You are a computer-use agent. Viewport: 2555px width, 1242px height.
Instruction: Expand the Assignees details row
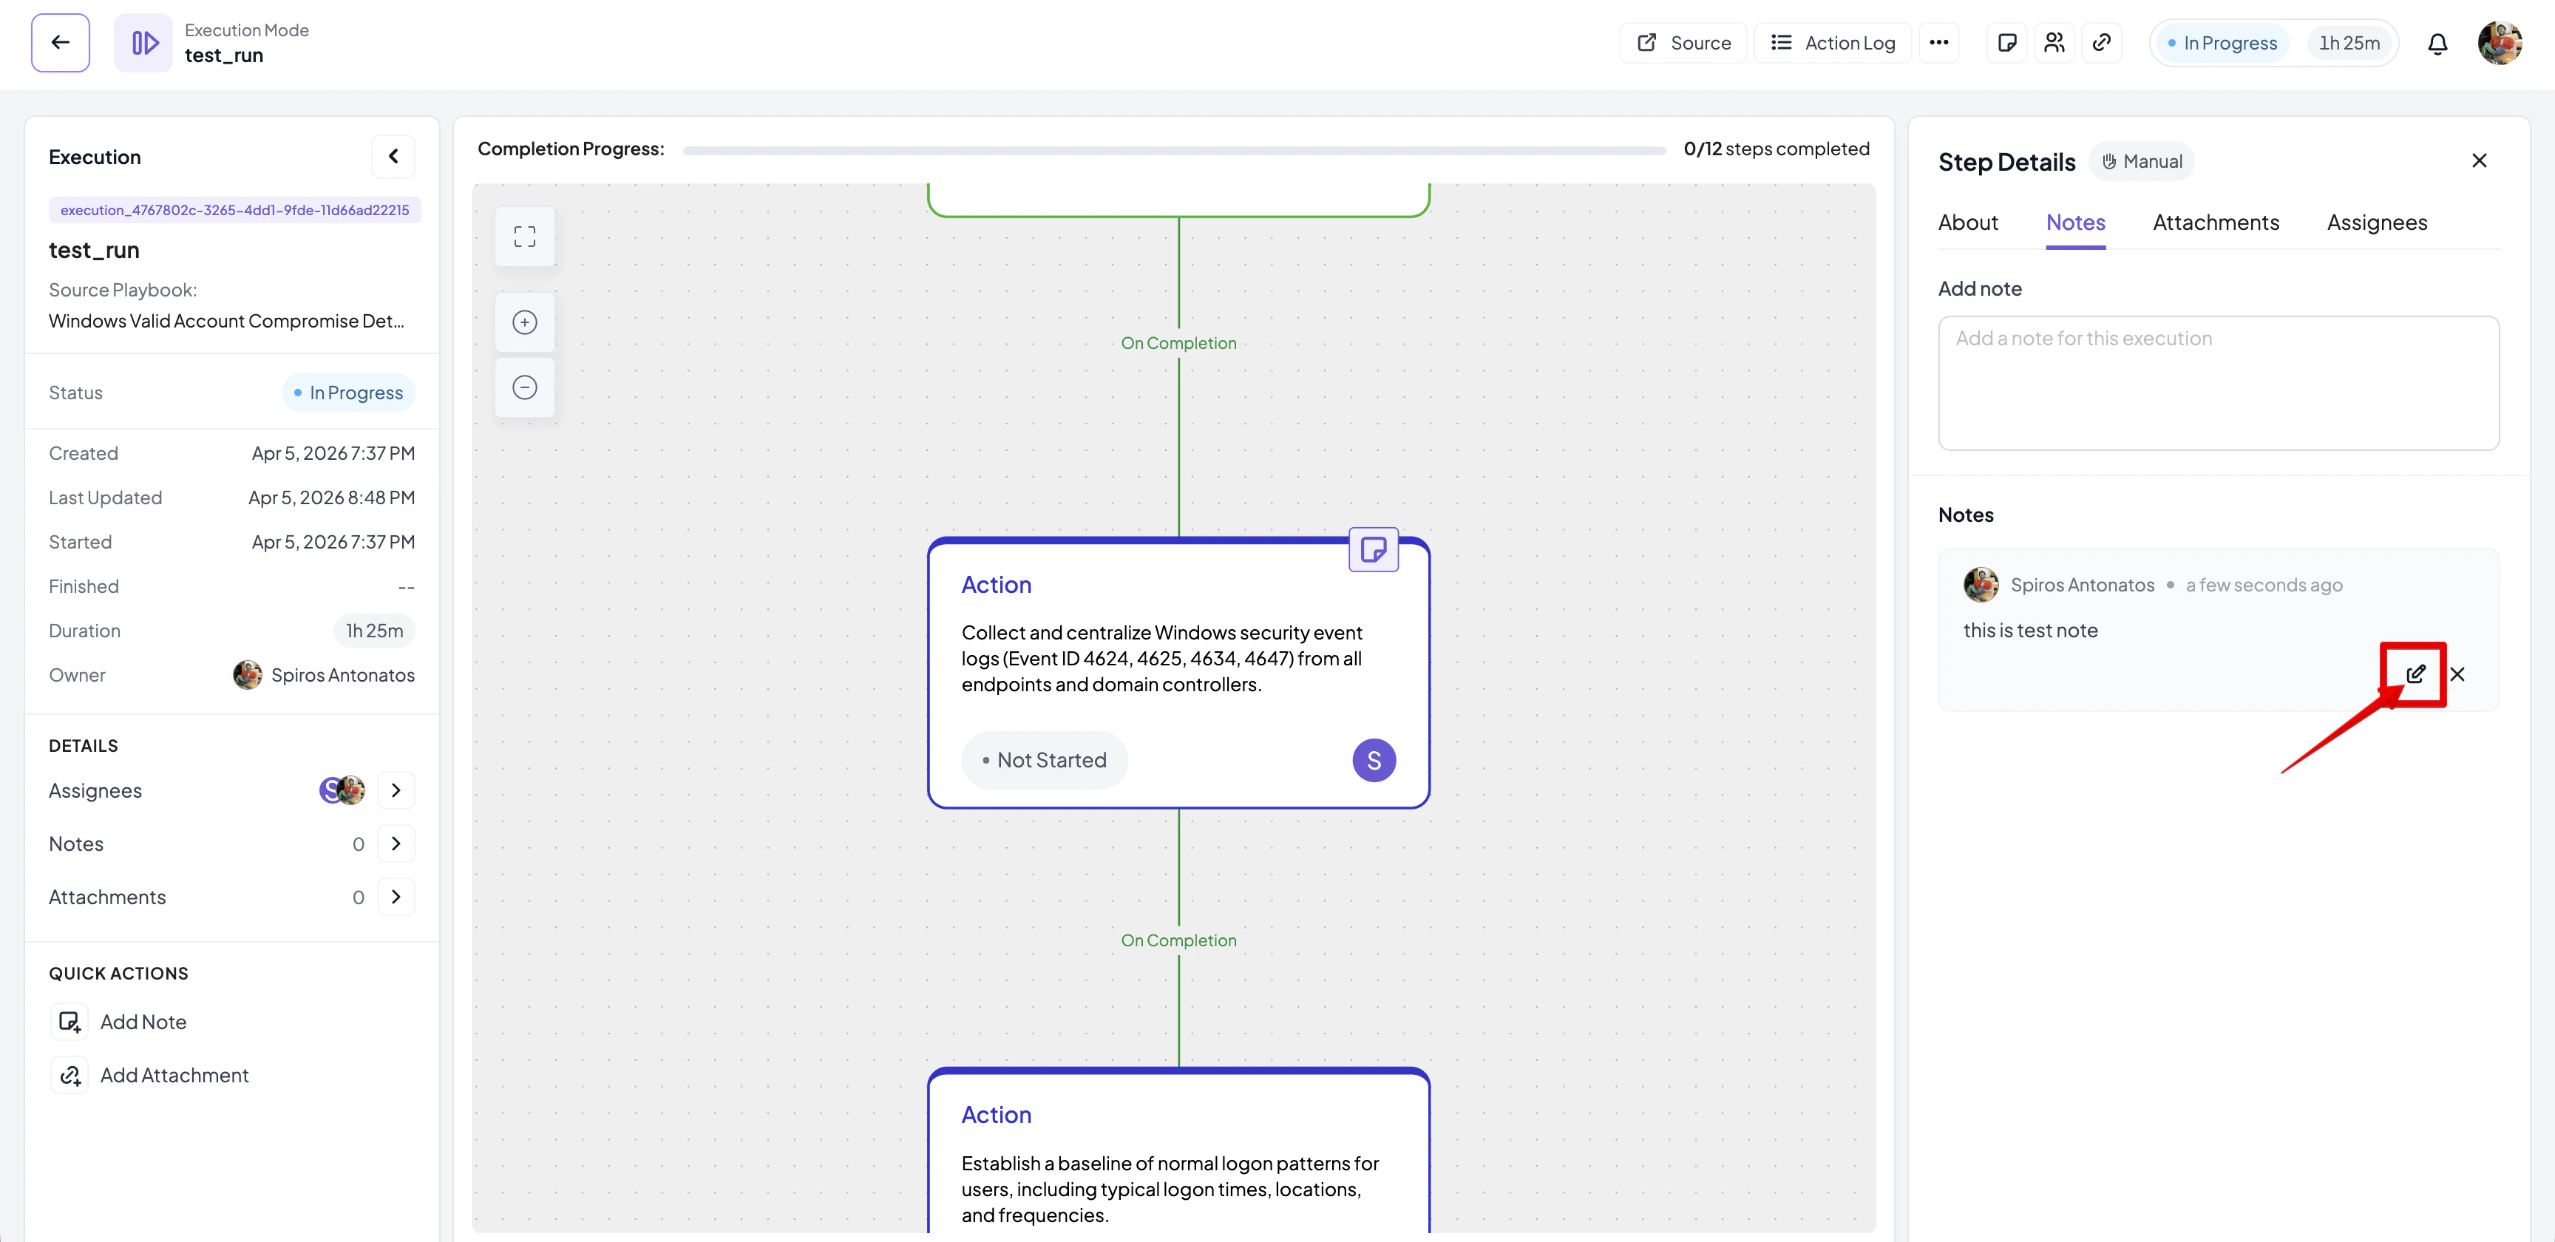[396, 790]
